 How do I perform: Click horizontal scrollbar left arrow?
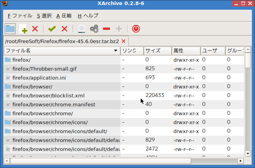pyautogui.click(x=7, y=161)
